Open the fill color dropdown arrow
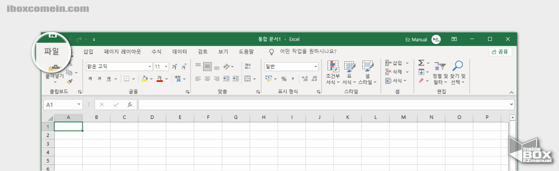 pyautogui.click(x=151, y=79)
